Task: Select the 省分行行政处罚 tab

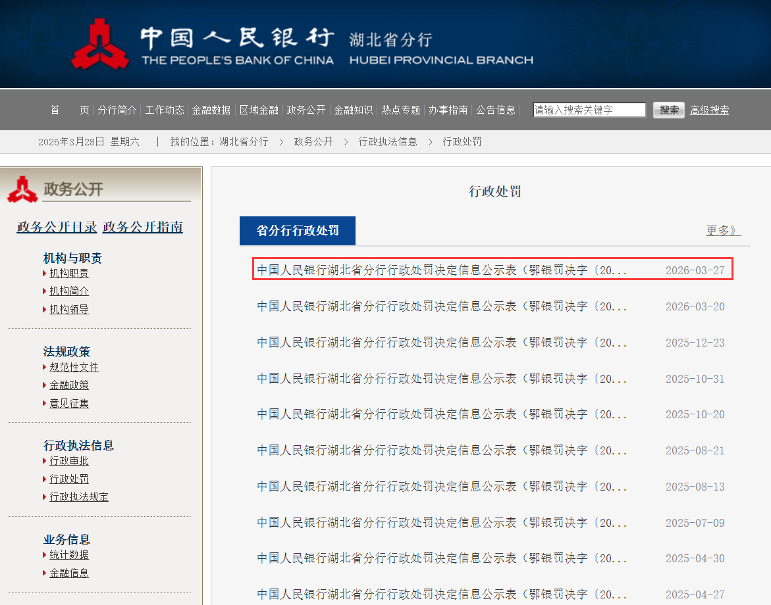Action: pyautogui.click(x=298, y=231)
